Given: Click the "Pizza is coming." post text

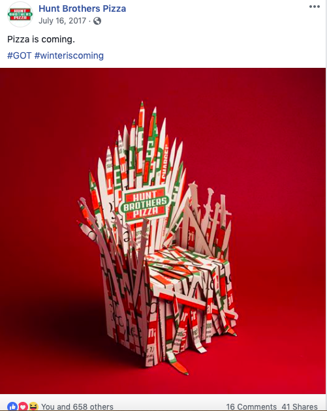Looking at the screenshot, I should click(41, 39).
